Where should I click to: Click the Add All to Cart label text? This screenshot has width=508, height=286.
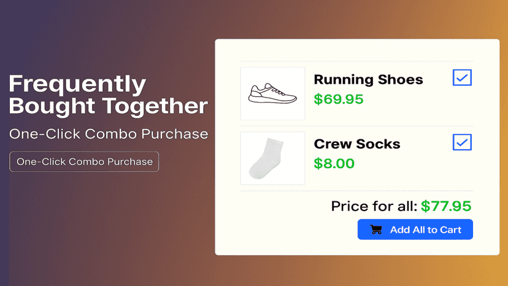point(425,230)
